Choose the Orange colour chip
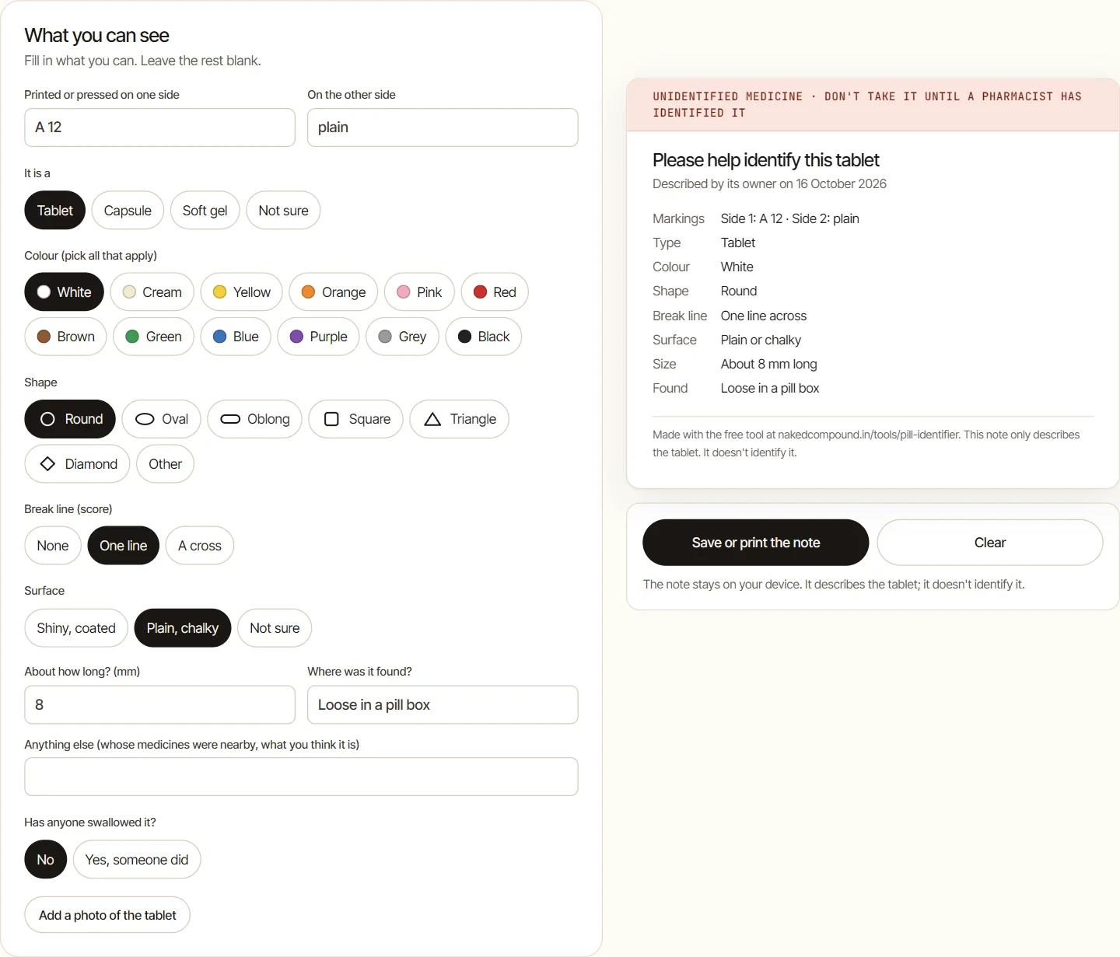Image resolution: width=1120 pixels, height=957 pixels. [333, 292]
